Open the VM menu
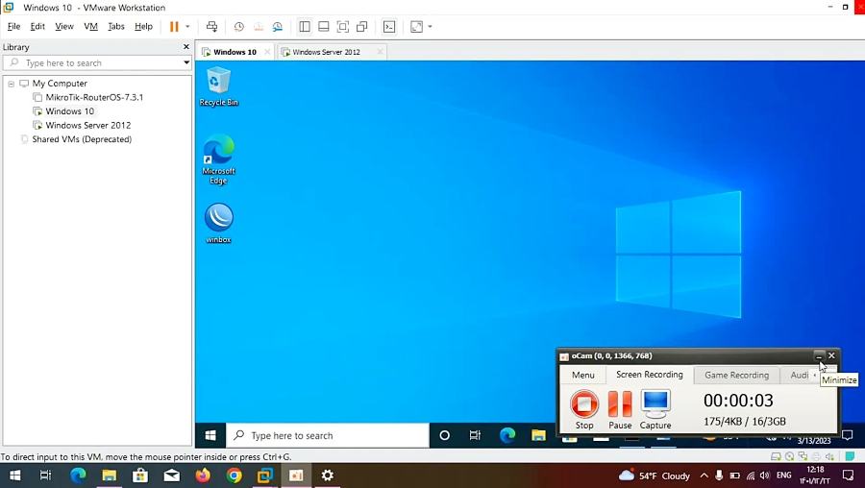The width and height of the screenshot is (865, 488). 90,27
